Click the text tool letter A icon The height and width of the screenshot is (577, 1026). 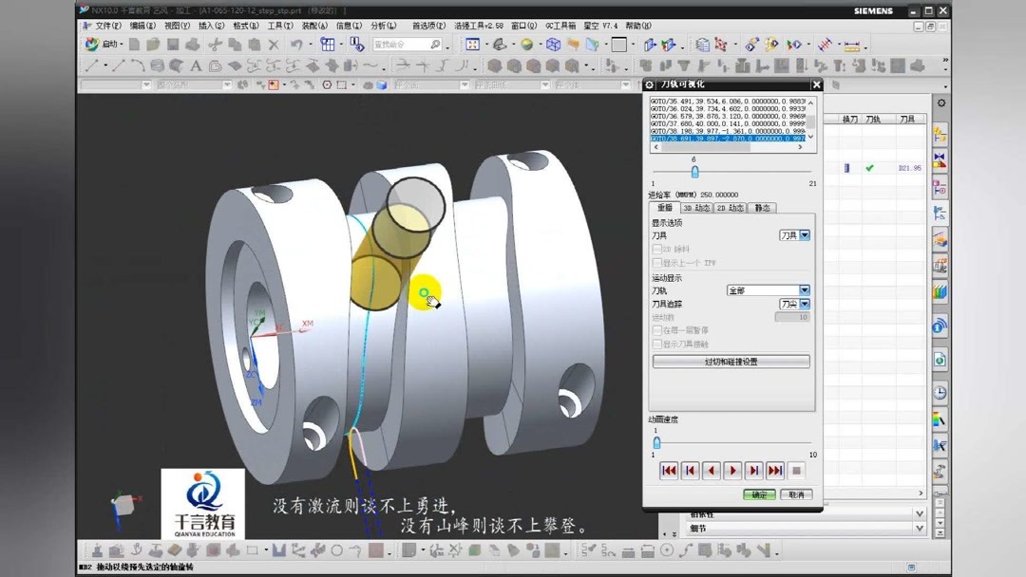click(196, 67)
